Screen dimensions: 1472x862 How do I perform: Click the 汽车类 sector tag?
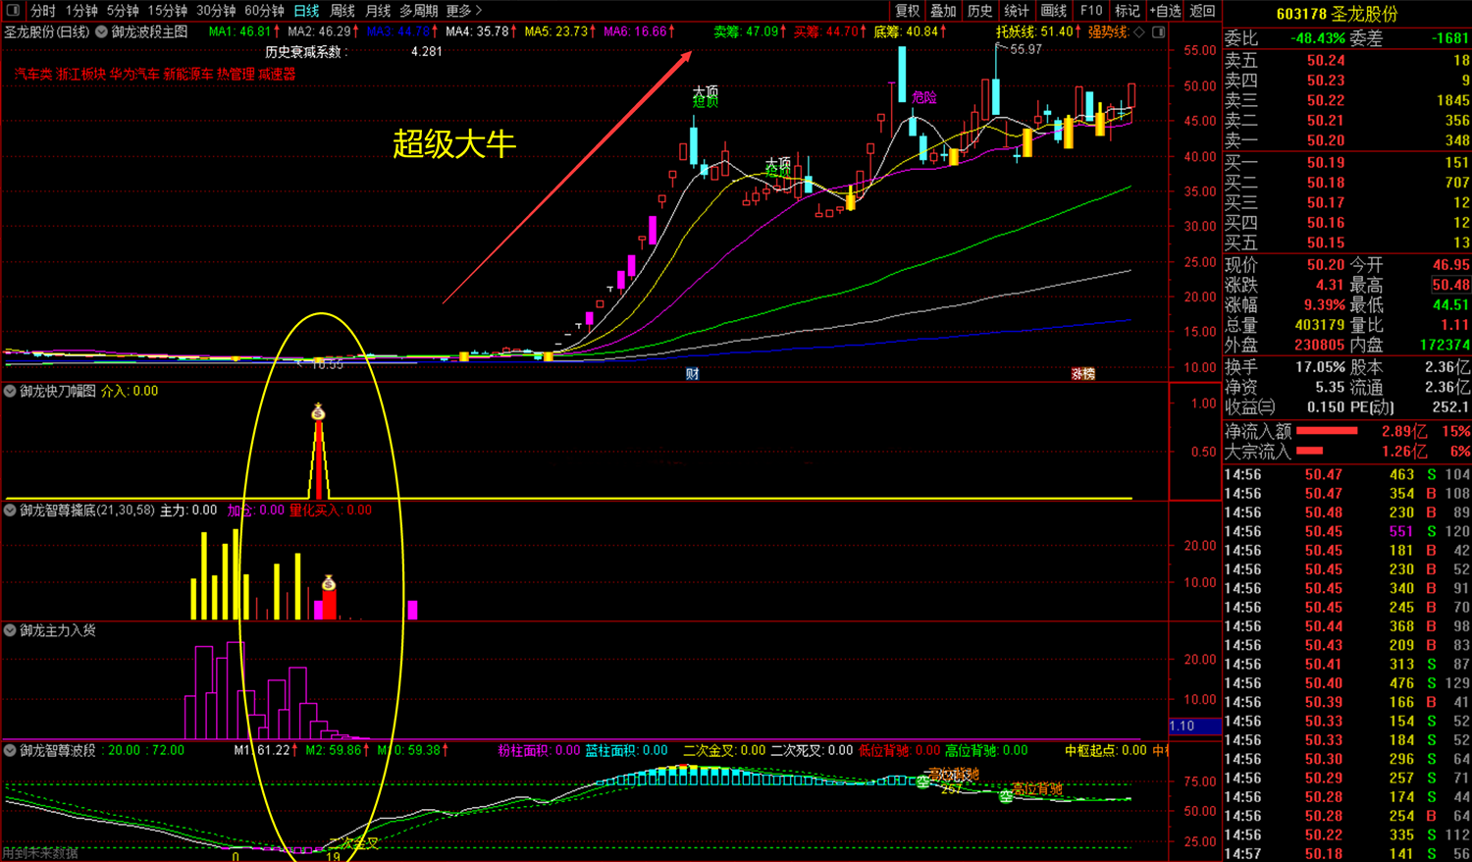(x=33, y=74)
